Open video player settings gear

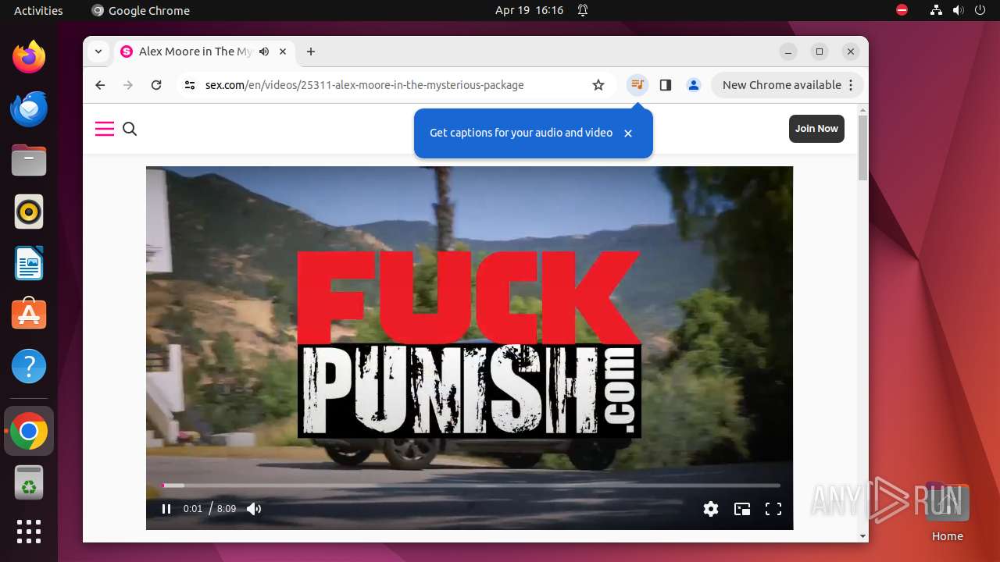[711, 509]
